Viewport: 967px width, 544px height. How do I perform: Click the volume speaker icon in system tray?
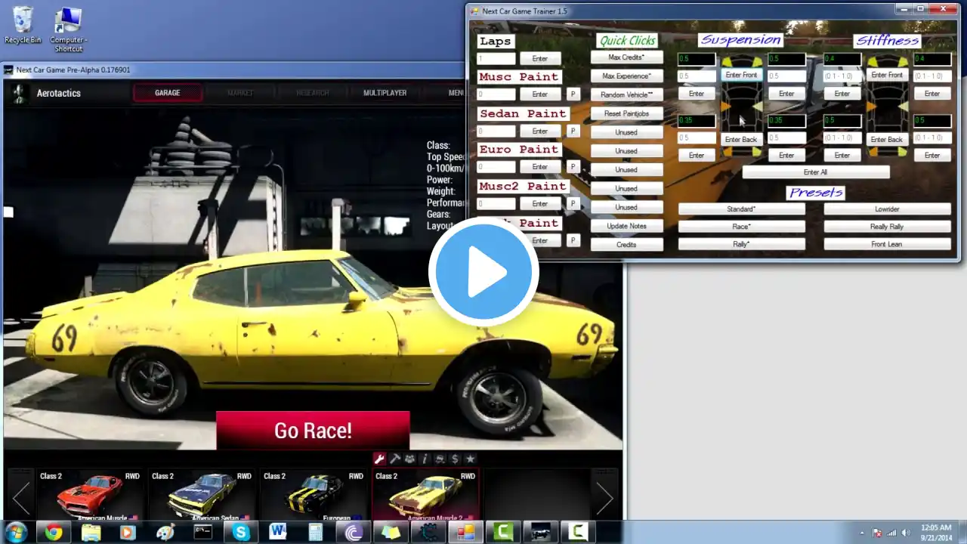coord(905,533)
